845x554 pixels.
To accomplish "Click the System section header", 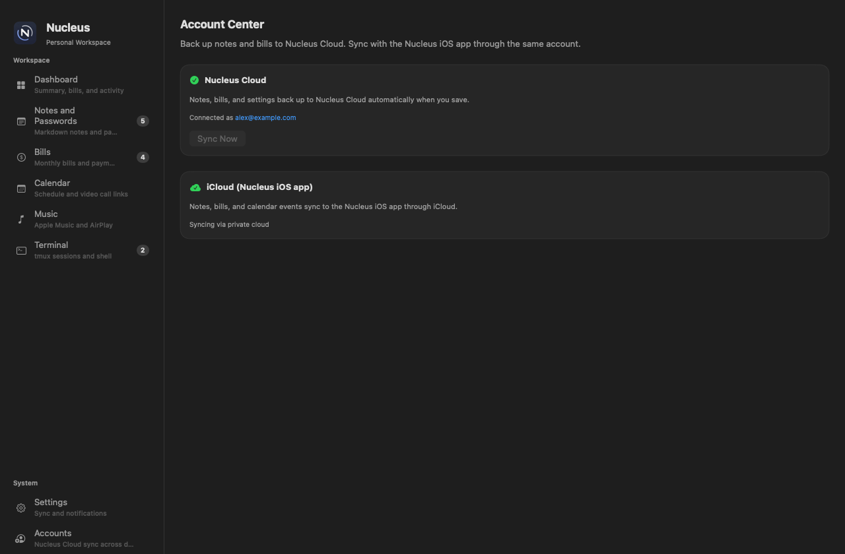I will pyautogui.click(x=25, y=483).
